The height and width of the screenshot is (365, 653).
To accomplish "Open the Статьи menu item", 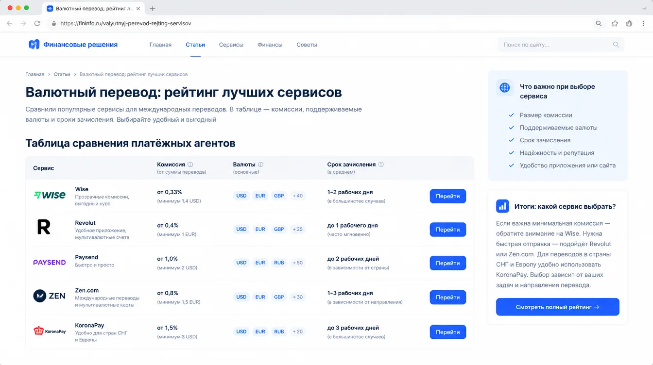I will [x=195, y=45].
